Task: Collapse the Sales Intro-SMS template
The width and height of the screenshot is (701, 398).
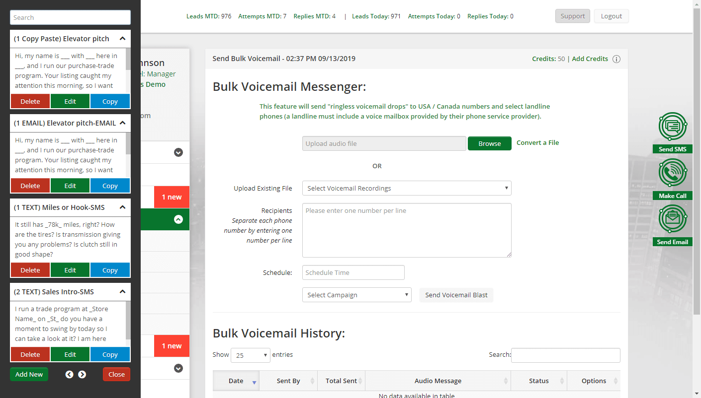Action: 122,292
